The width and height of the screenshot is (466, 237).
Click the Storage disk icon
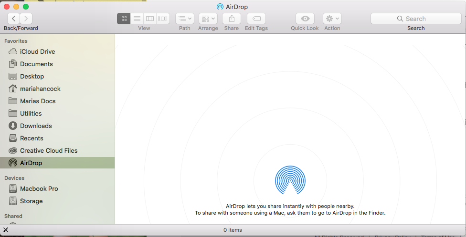click(x=13, y=201)
